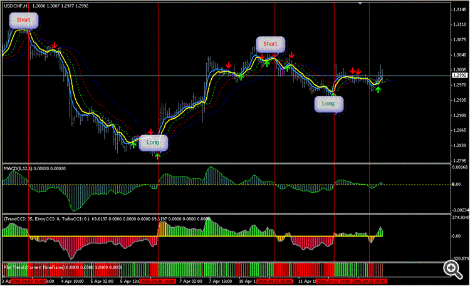Image resolution: width=470 pixels, height=286 pixels.
Task: Click the TrendCCI EntryCCI TurboCCI indicator label
Action: coord(46,219)
